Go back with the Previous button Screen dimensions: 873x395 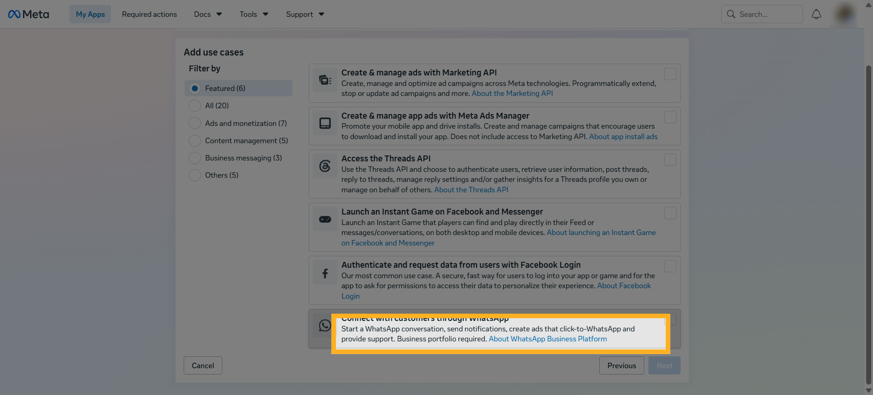click(x=622, y=365)
